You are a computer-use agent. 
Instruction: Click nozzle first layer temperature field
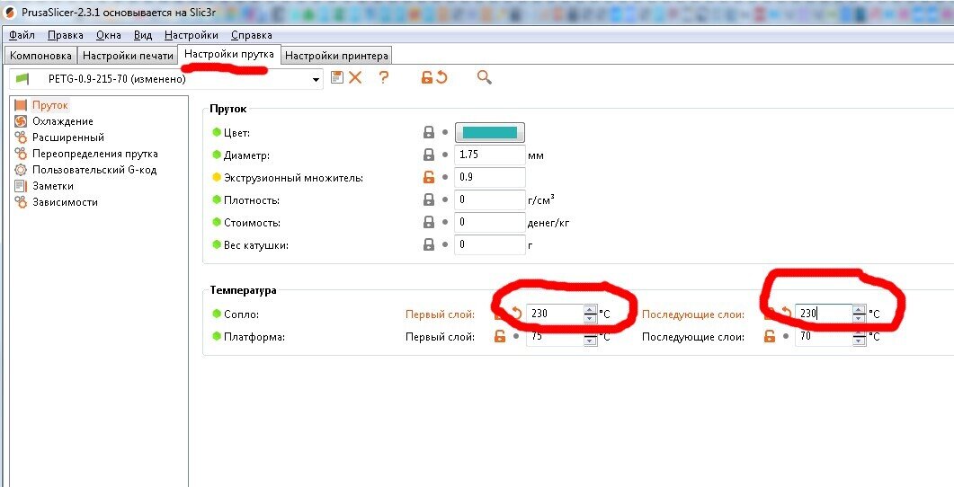coord(555,314)
